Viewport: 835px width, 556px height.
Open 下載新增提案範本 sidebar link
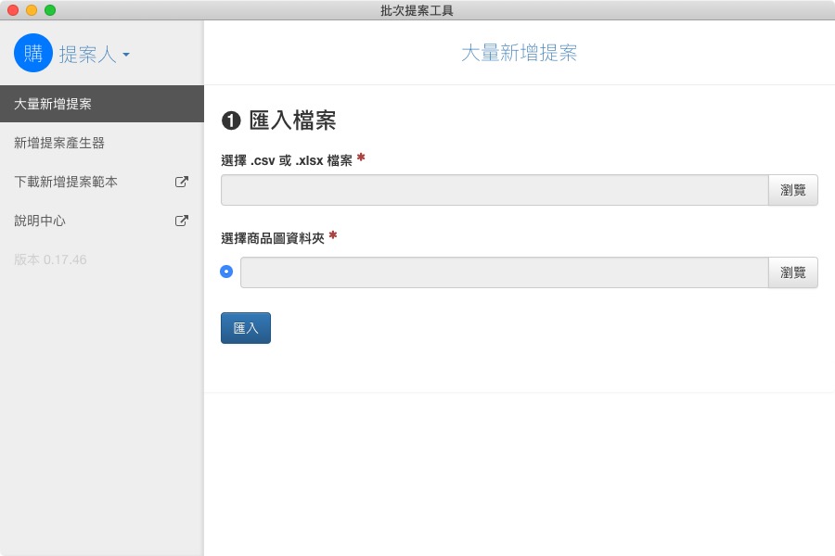tap(102, 182)
